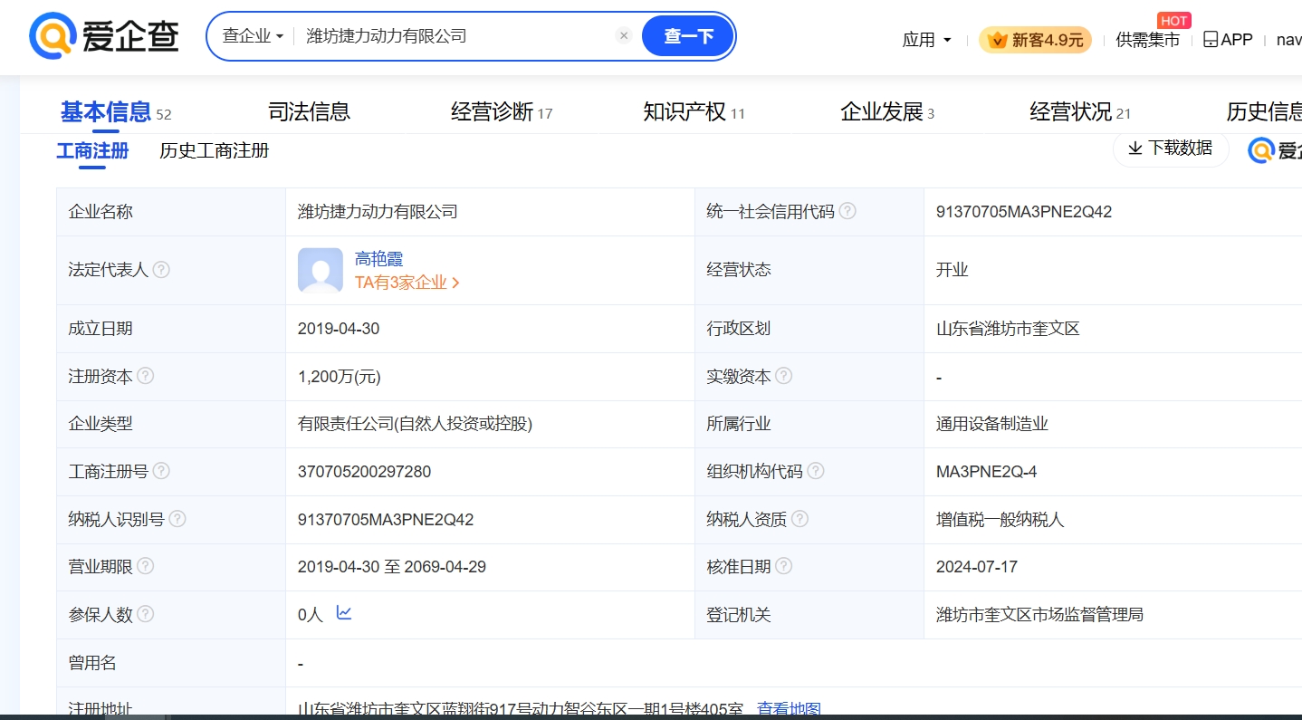Click the help icon beside 注册资本
Screen dimensions: 1302x720
pos(145,376)
